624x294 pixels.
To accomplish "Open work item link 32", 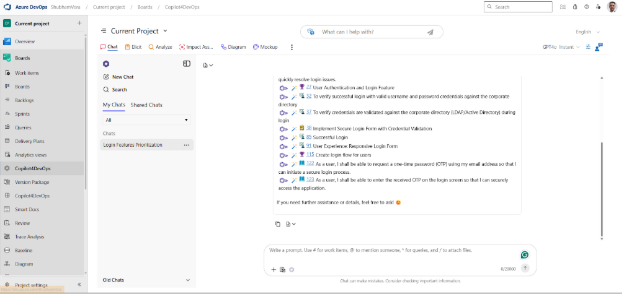I will 309,96.
